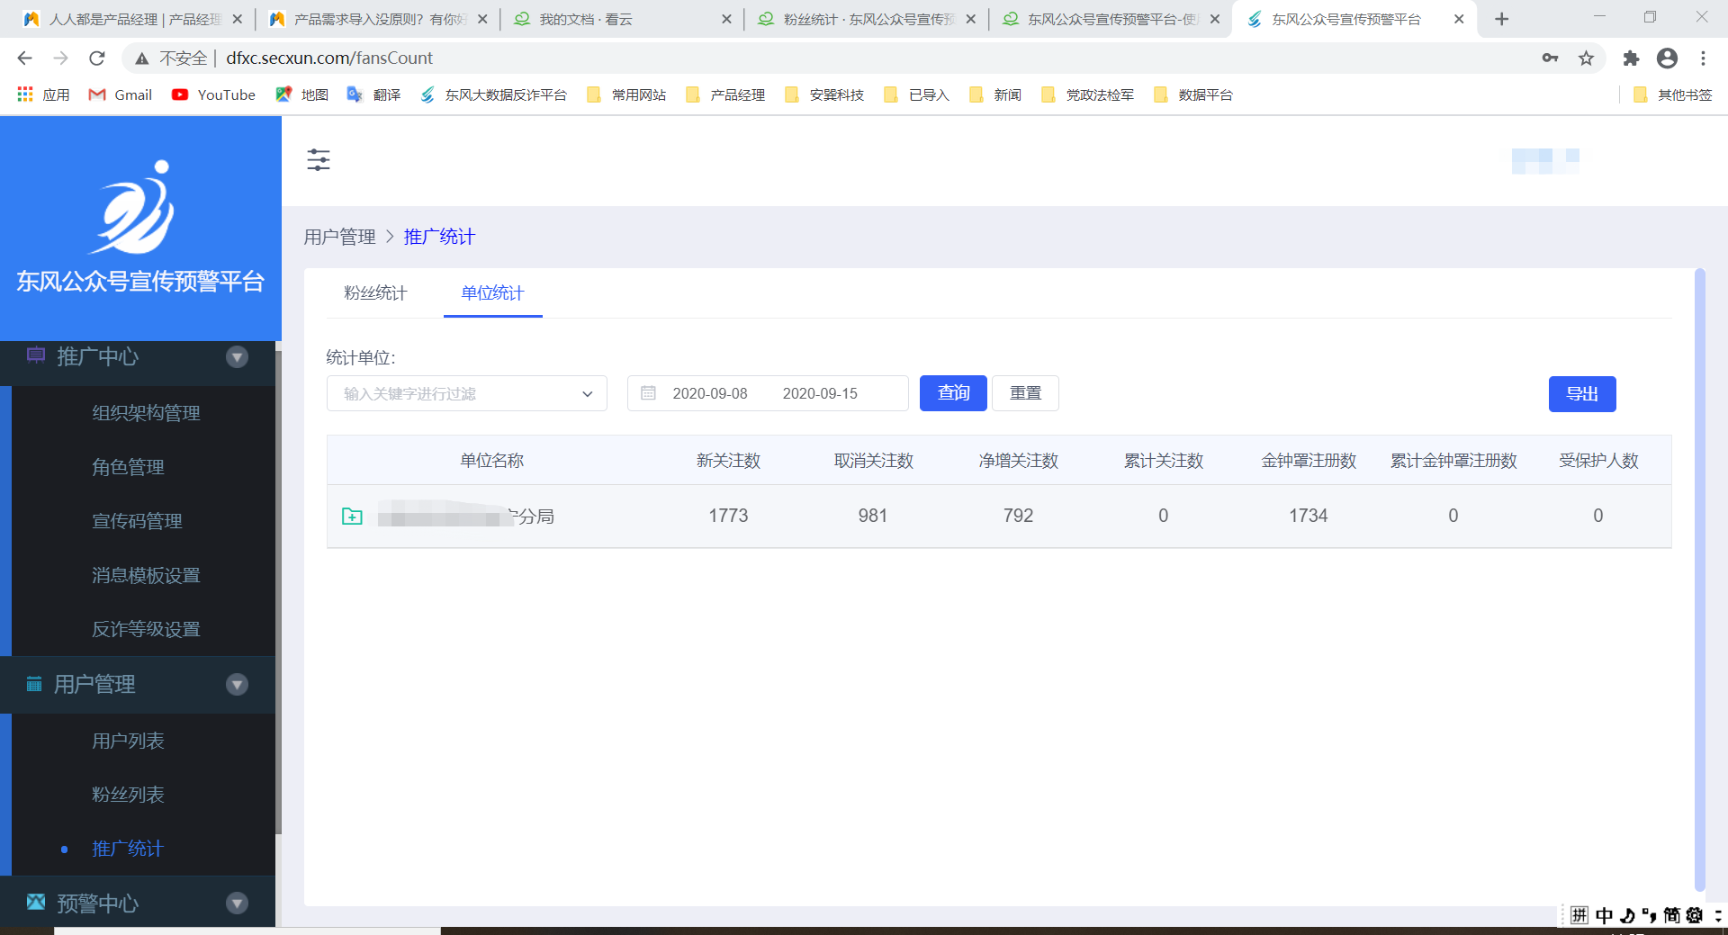Click the calendar icon in date range
This screenshot has height=935, width=1728.
648,393
